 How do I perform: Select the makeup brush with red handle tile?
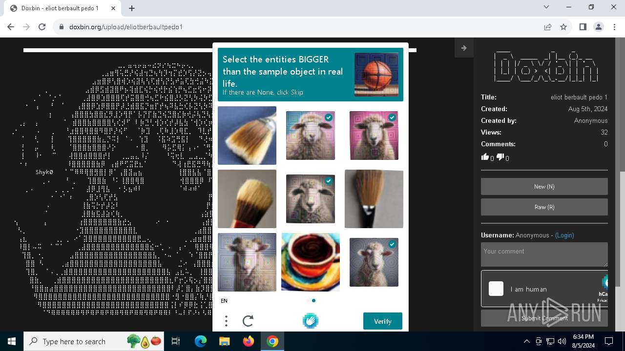click(x=247, y=199)
